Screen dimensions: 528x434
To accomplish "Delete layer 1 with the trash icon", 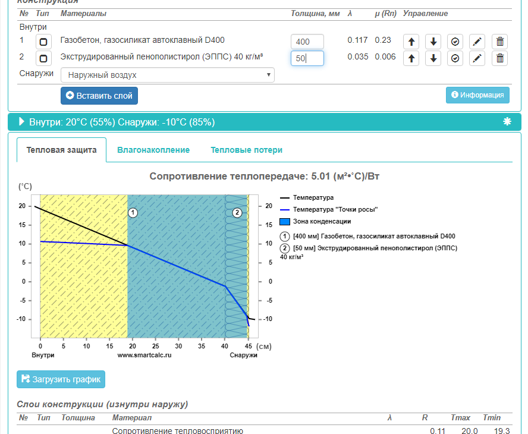I will click(499, 42).
